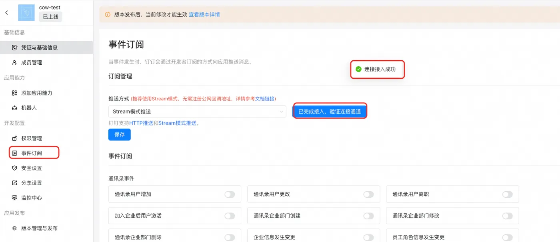Click the Stream模式推送 link below dropdown
The width and height of the screenshot is (560, 242).
tap(178, 123)
